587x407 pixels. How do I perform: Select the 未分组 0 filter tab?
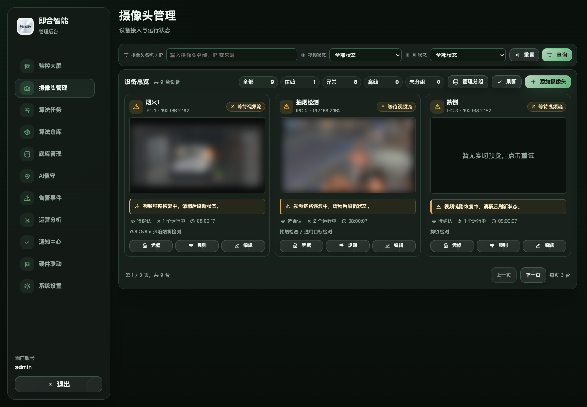425,82
